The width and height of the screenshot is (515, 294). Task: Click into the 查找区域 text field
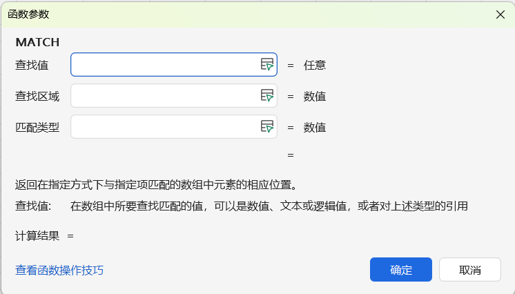(164, 96)
